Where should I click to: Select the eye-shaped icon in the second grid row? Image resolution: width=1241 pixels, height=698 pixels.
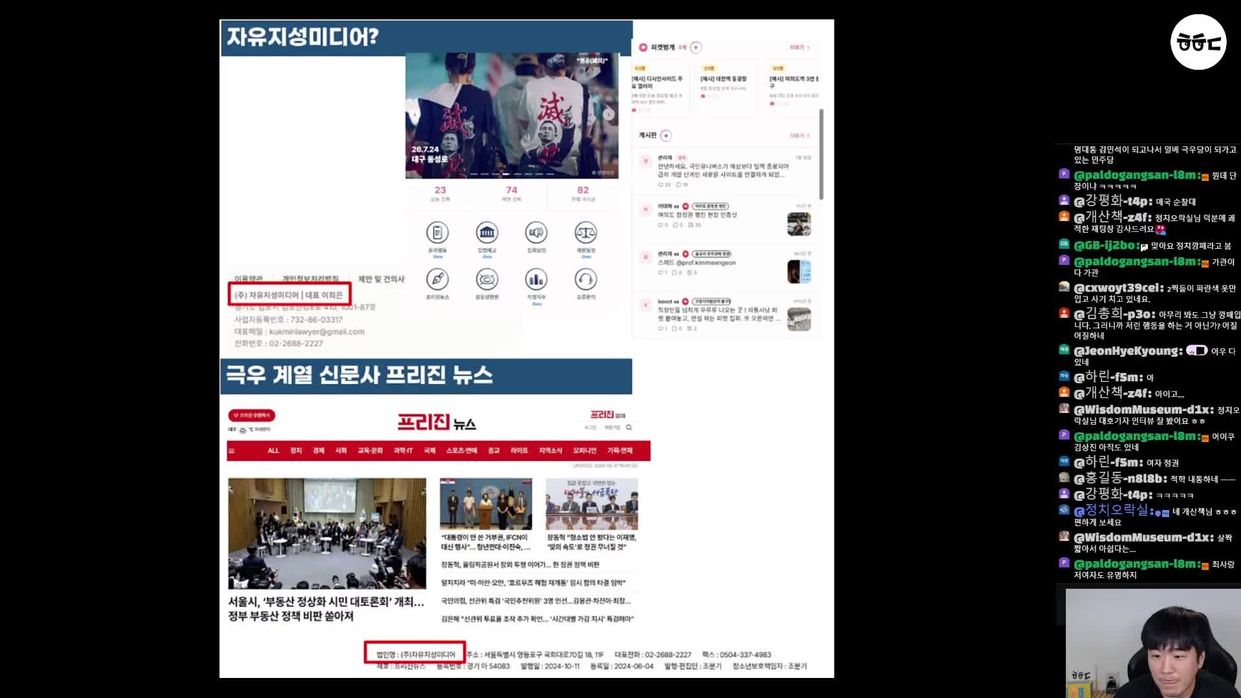487,280
